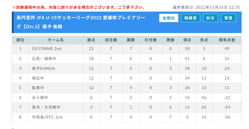The width and height of the screenshot is (249, 129).
Task: Click the 肱東中 team name
Action: point(38,88)
